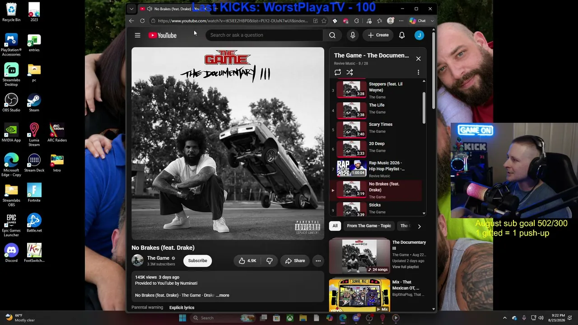Open the Fortnite desktop shortcut

pyautogui.click(x=34, y=193)
